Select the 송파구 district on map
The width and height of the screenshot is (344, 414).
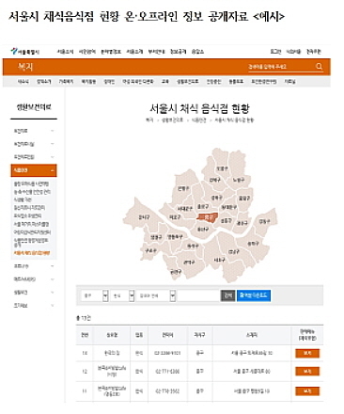tap(253, 244)
